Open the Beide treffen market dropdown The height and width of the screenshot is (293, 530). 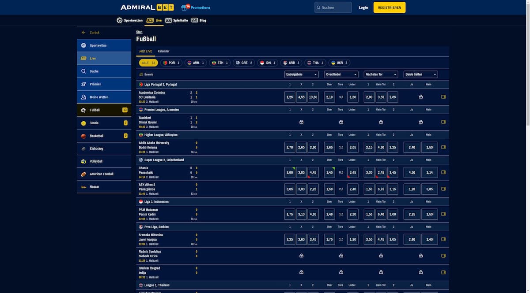420,74
